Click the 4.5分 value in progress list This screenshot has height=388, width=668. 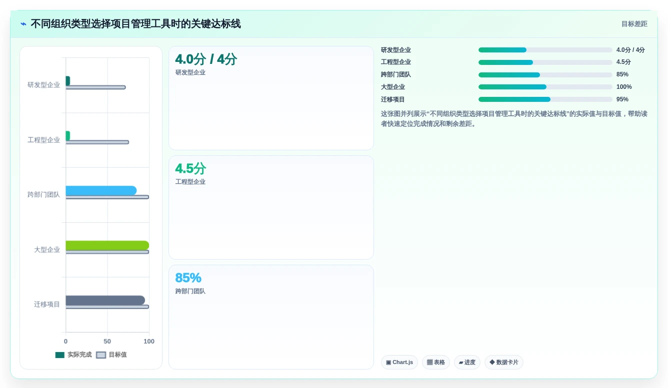(624, 62)
